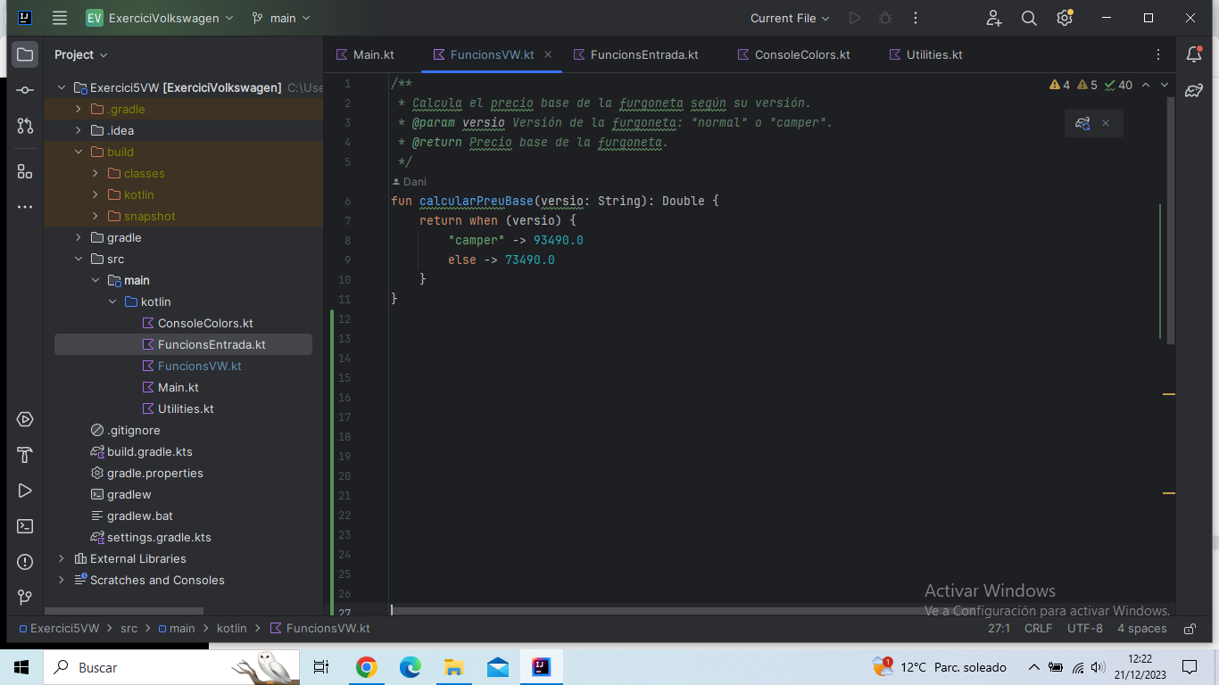Open IDE settings gear icon
This screenshot has width=1219, height=685.
1064,18
